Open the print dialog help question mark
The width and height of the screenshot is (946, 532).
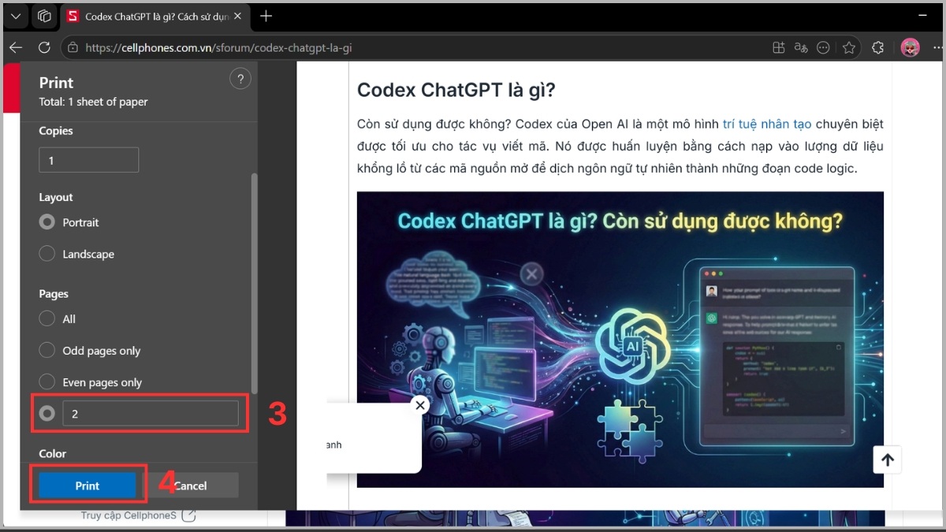tap(240, 78)
